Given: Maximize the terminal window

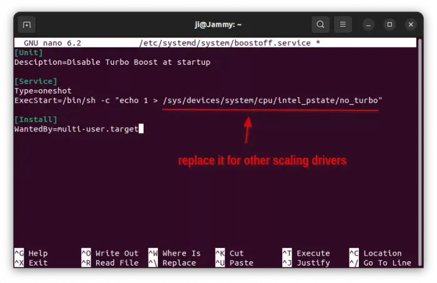Looking at the screenshot, I should (x=390, y=25).
